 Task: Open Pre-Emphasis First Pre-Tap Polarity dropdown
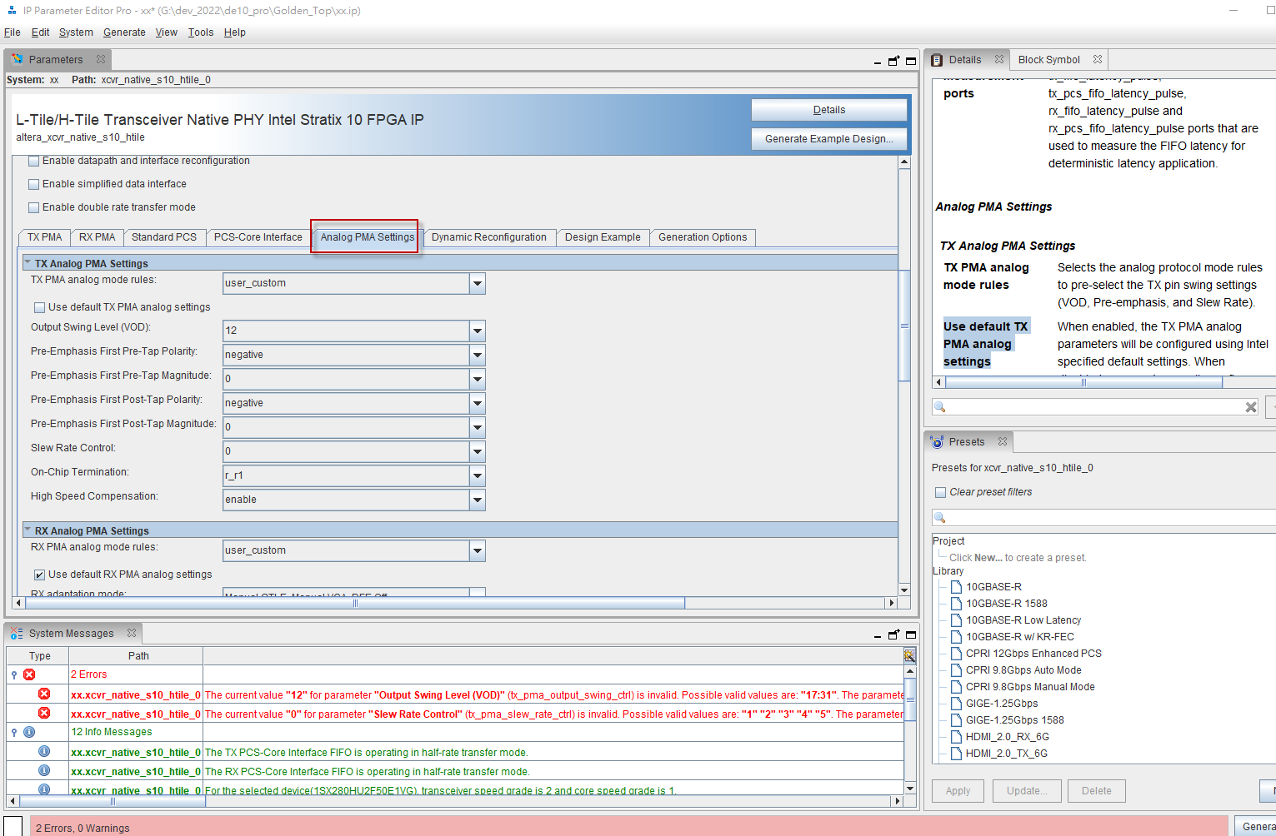(x=478, y=356)
